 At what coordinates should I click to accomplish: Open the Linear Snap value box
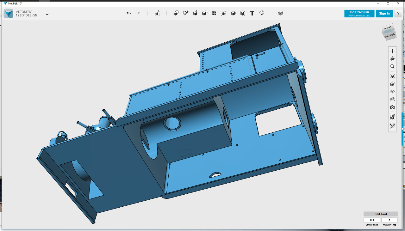pyautogui.click(x=372, y=220)
